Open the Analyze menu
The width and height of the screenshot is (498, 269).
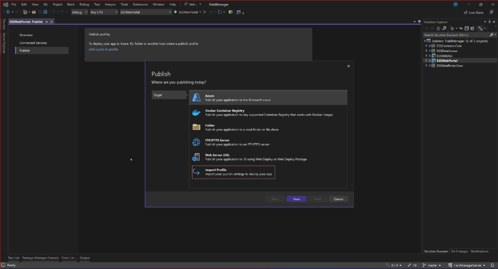pos(110,4)
